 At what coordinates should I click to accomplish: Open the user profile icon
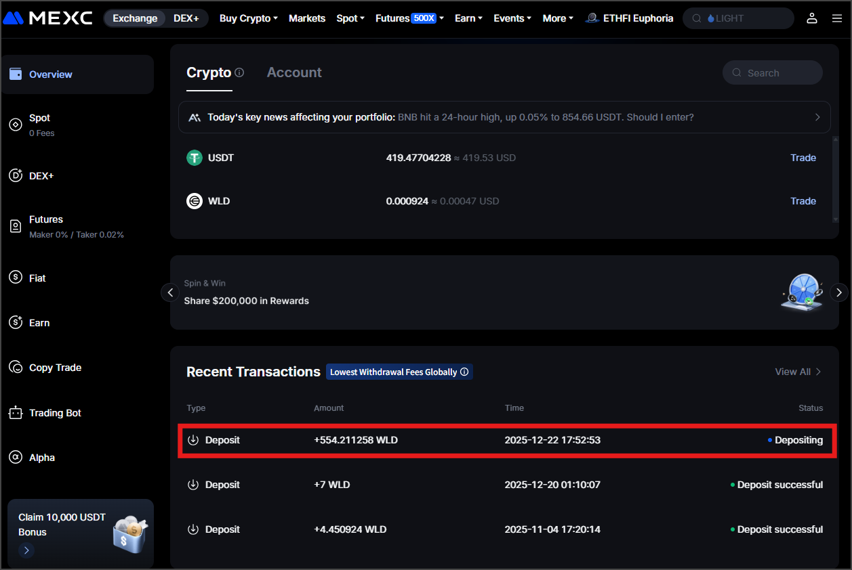(x=812, y=18)
